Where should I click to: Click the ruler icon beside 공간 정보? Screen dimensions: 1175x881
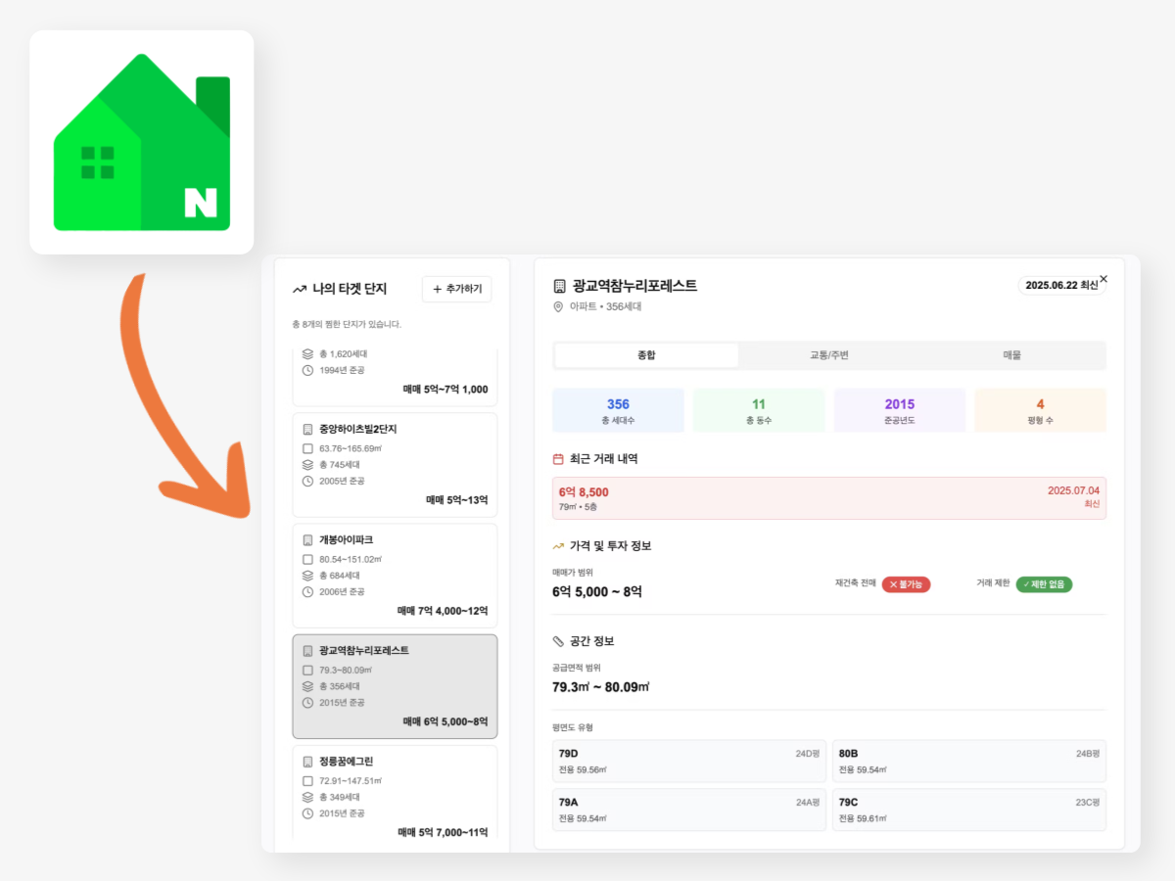(x=558, y=641)
